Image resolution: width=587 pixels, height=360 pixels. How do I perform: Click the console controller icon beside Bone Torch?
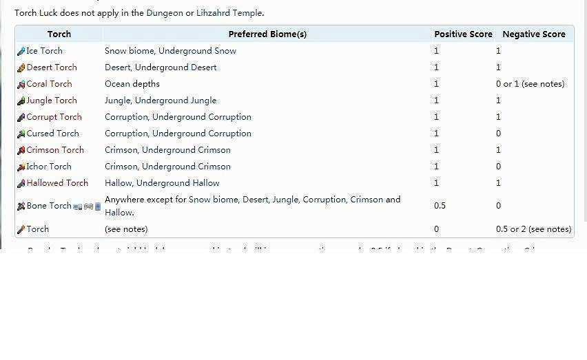point(87,206)
